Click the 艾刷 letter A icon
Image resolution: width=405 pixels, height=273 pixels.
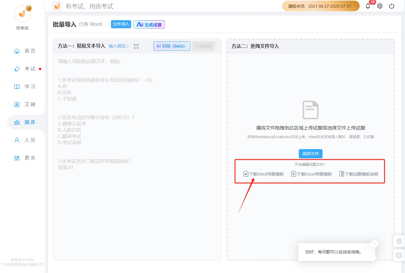[17, 105]
